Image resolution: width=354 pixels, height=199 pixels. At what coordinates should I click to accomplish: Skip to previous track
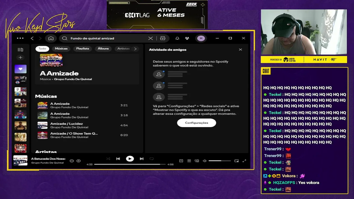pos(118,159)
